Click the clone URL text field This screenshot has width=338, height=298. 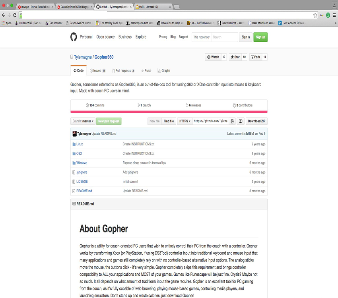[211, 121]
